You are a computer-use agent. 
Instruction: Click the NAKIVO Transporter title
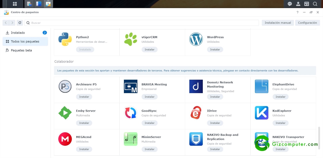pyautogui.click(x=288, y=137)
